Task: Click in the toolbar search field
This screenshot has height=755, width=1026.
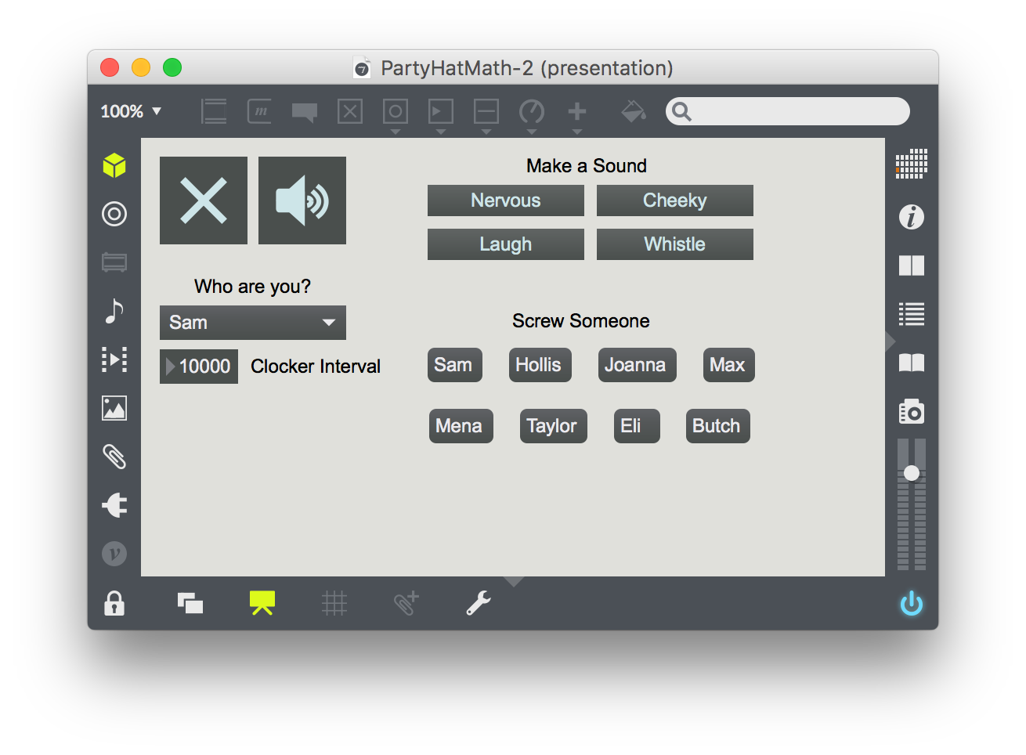Action: tap(788, 111)
